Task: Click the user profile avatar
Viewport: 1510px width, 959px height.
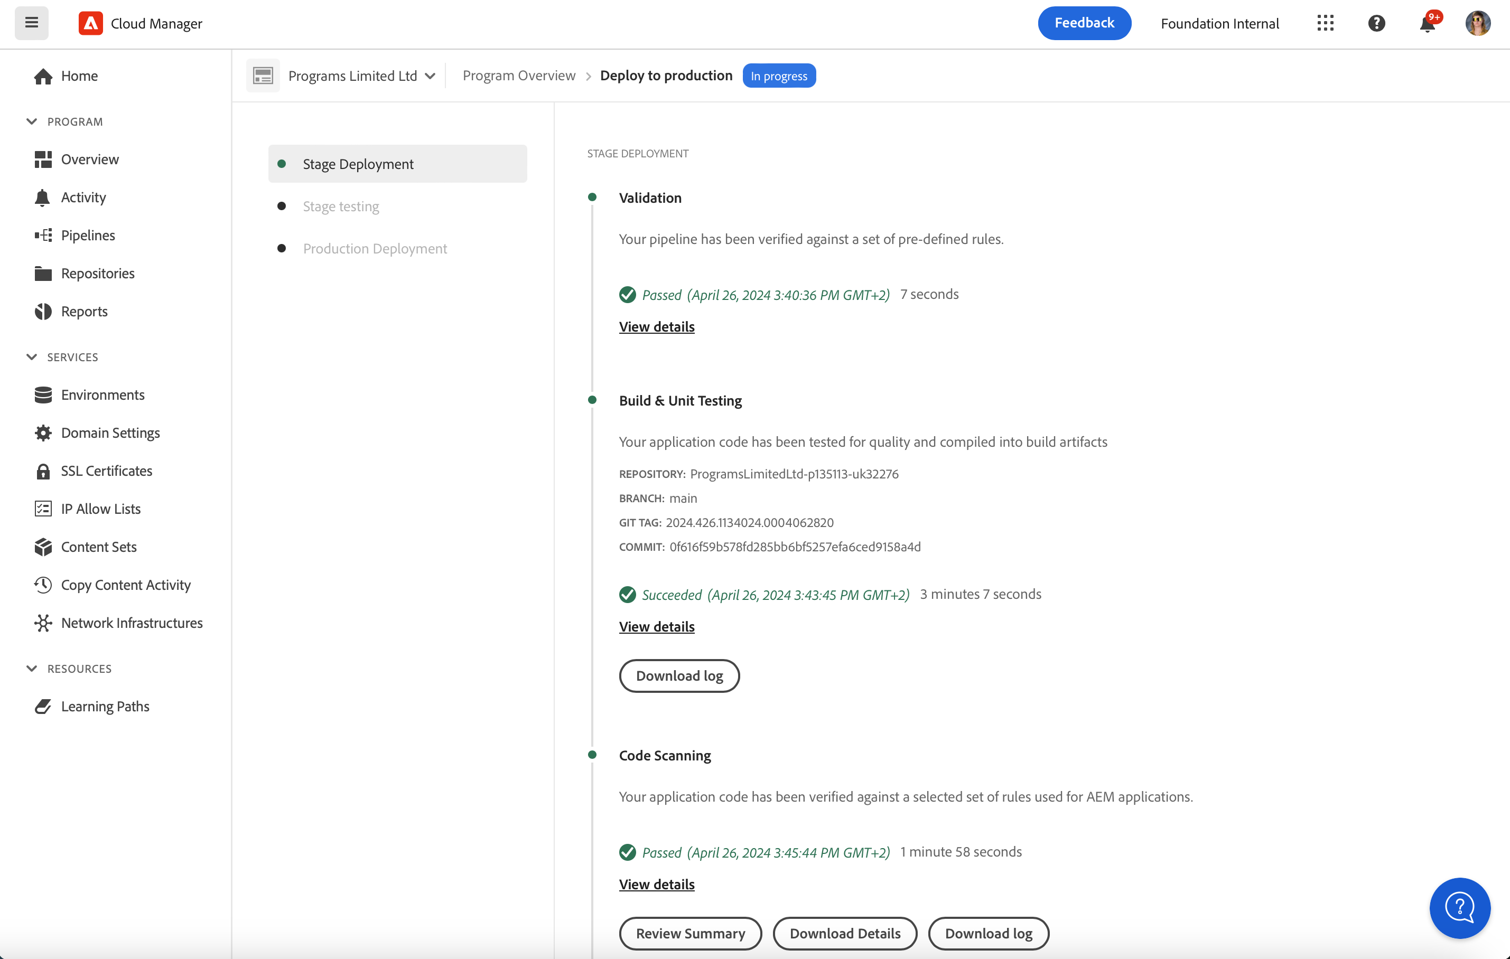Action: pos(1477,23)
